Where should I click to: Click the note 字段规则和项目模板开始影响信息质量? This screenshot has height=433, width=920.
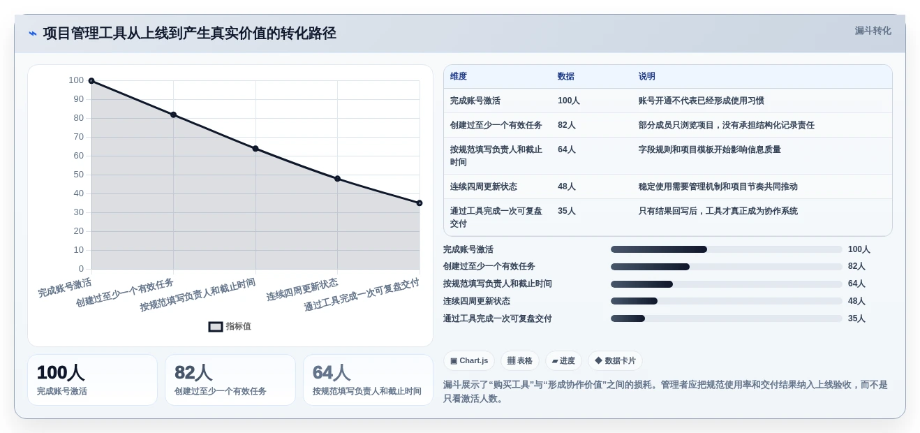coord(710,149)
